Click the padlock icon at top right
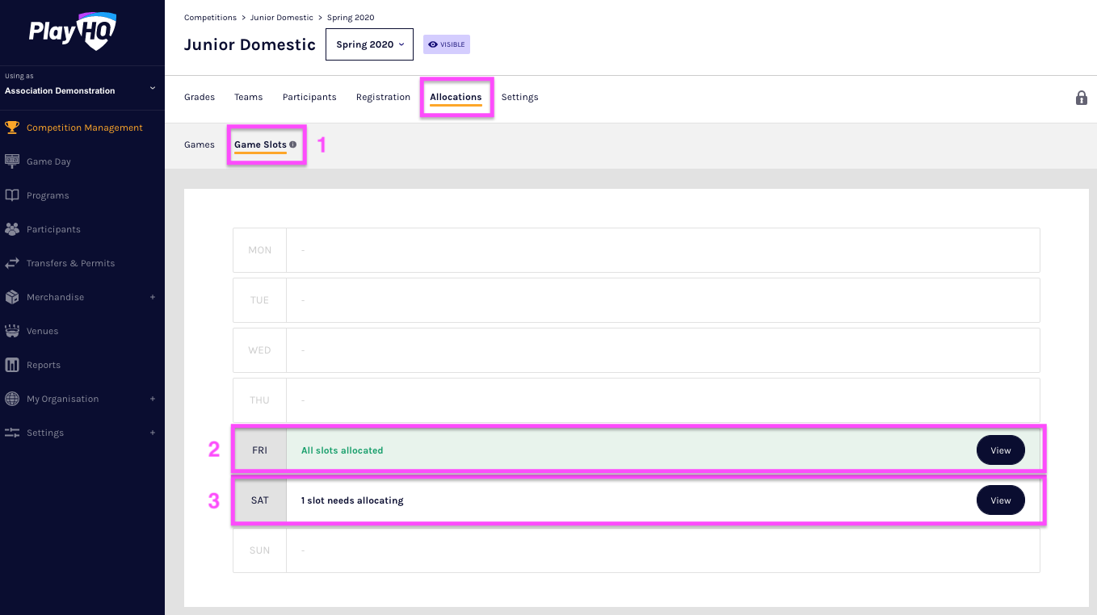 1081,98
